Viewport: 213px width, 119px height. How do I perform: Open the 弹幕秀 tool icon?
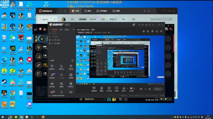(62, 85)
